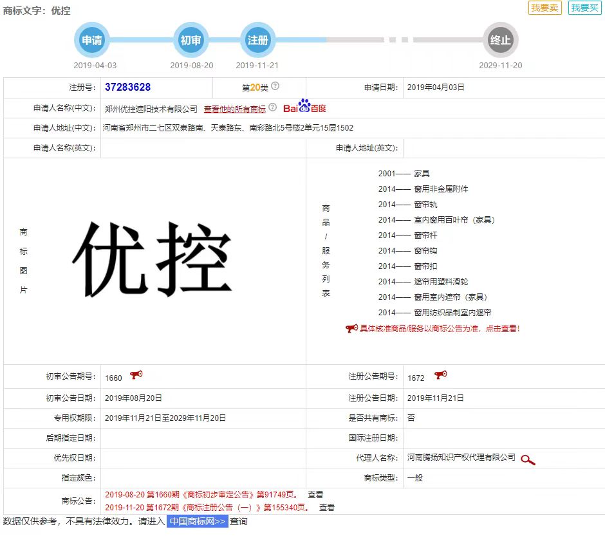605x545 pixels.
Task: Click application date value 2019年04月03日
Action: (x=436, y=88)
